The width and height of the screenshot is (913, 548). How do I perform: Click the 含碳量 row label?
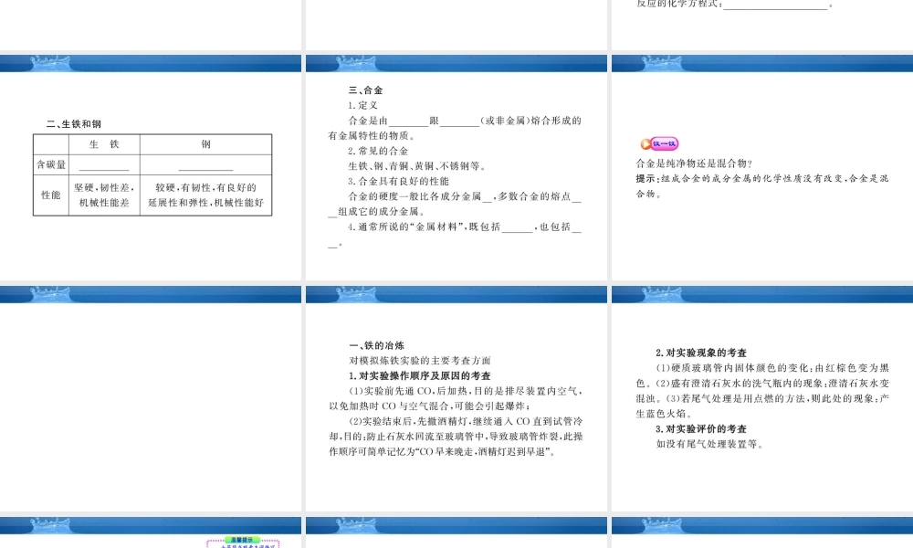[x=51, y=164]
